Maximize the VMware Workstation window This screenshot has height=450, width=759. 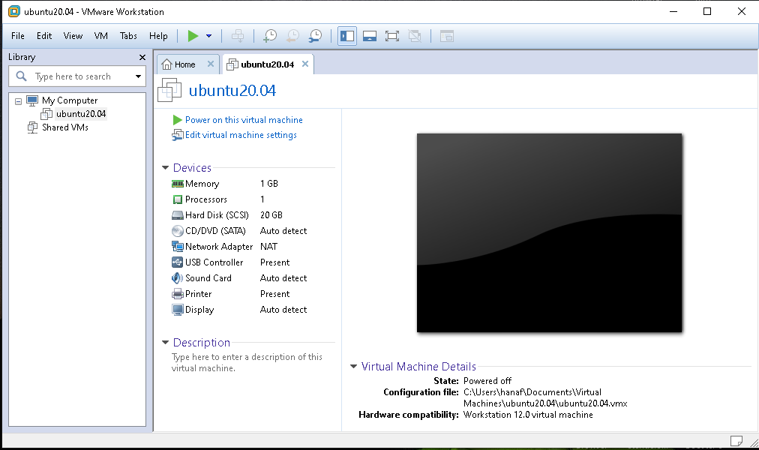point(707,11)
